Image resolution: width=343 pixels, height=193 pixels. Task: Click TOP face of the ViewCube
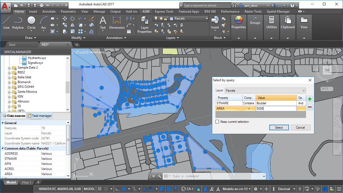(x=327, y=70)
